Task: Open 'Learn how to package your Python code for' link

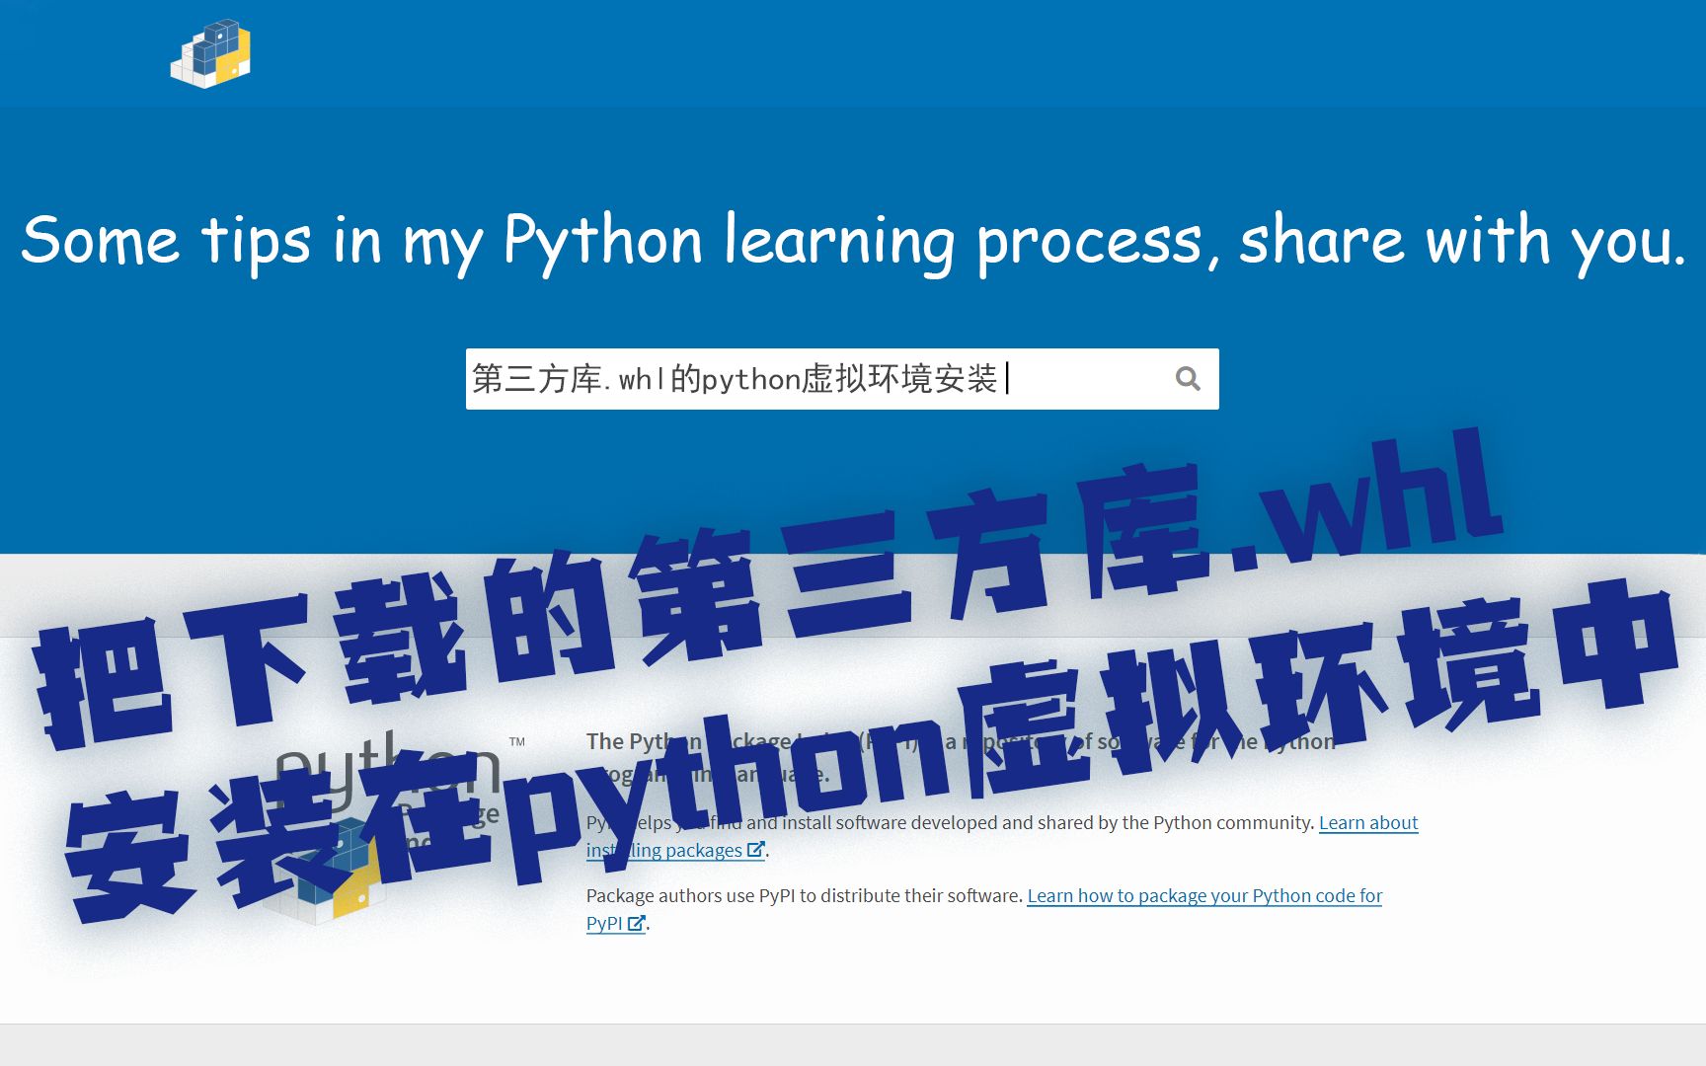Action: (1204, 895)
